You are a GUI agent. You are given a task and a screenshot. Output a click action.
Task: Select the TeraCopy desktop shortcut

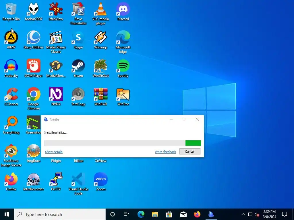coord(78,97)
